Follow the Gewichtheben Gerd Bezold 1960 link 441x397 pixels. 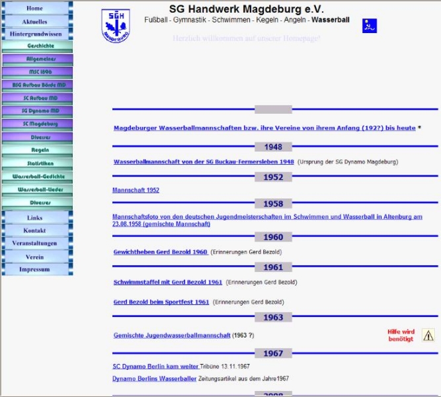161,252
